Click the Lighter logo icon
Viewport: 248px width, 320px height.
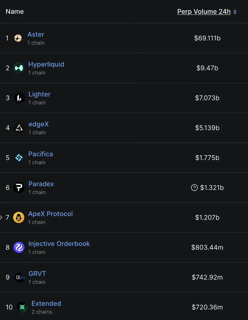pos(19,98)
